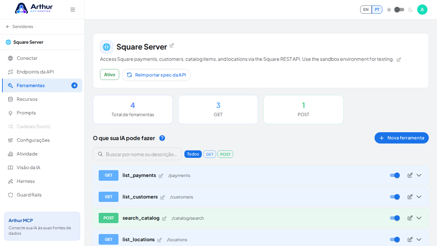437x246 pixels.
Task: Open the editor for the list_locations tool
Action: coord(410,240)
